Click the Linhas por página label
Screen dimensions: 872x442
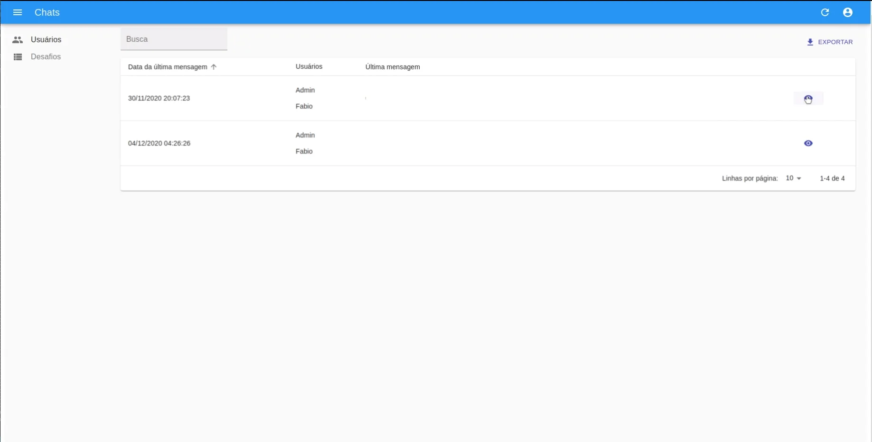click(750, 178)
